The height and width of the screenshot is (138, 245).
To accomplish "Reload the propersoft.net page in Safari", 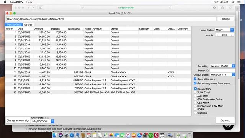I will point(170,8).
